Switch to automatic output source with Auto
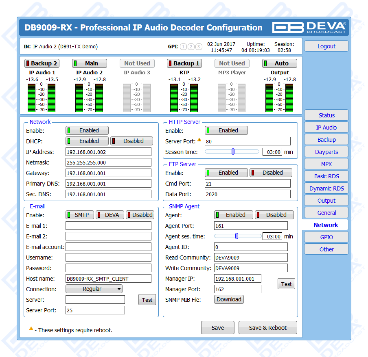Image resolution: width=368 pixels, height=357 pixels. click(x=280, y=63)
